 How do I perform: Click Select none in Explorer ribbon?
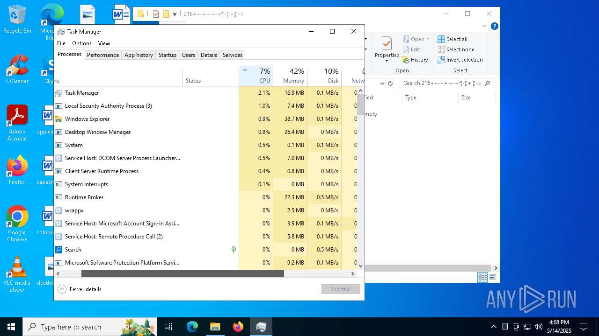coord(456,49)
